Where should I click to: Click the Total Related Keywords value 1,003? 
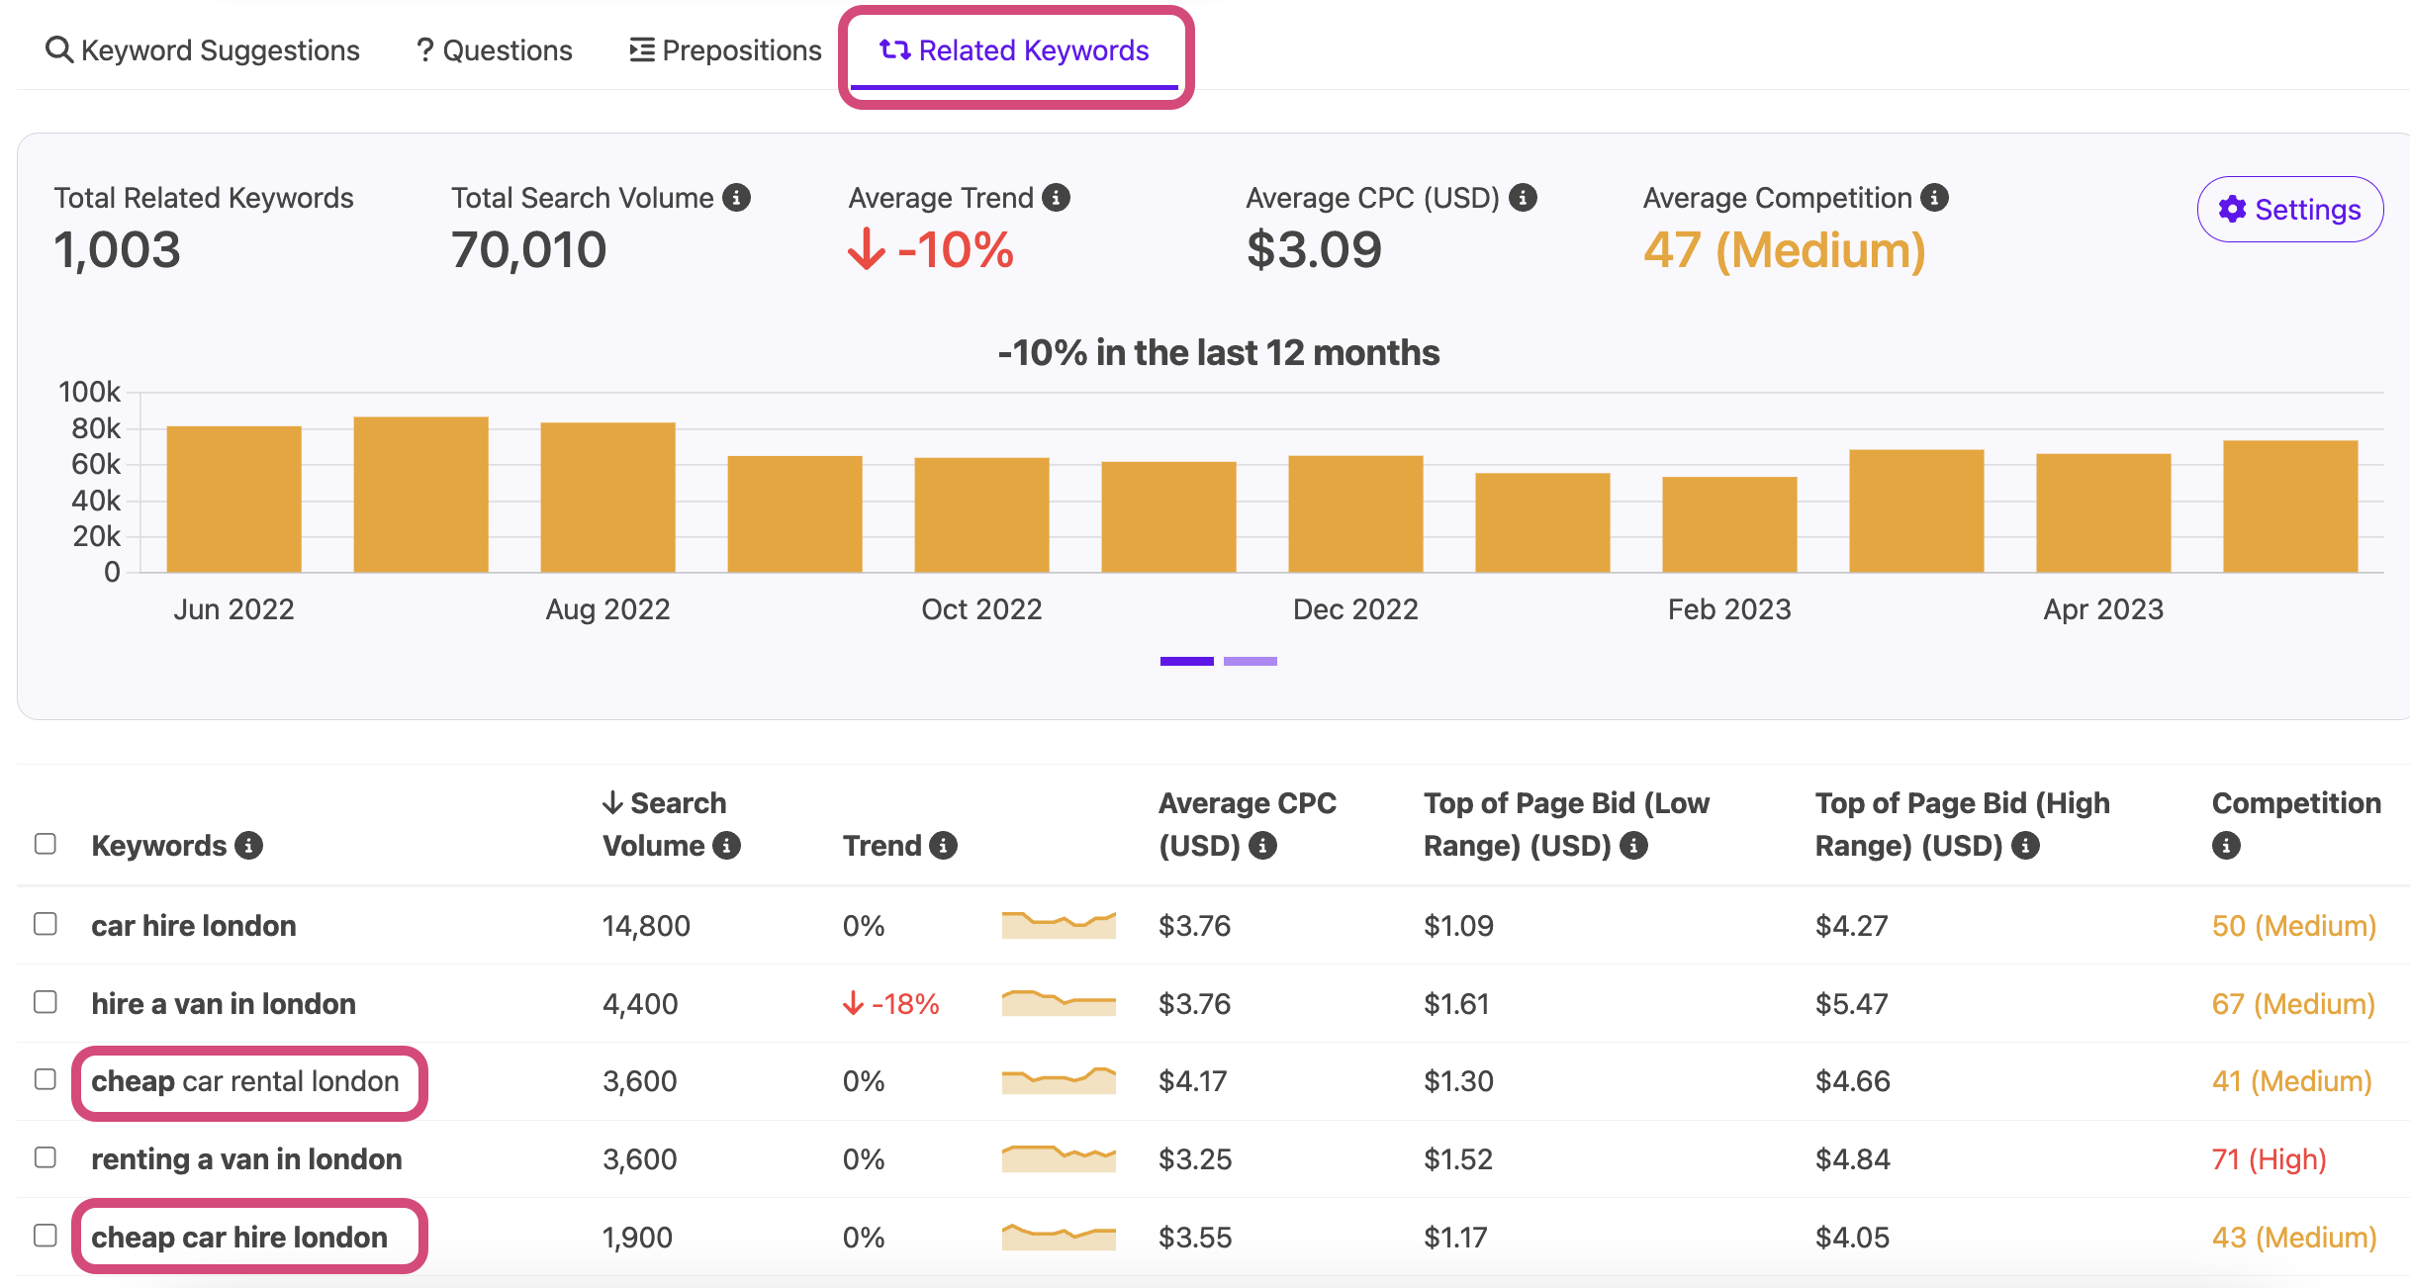click(117, 249)
